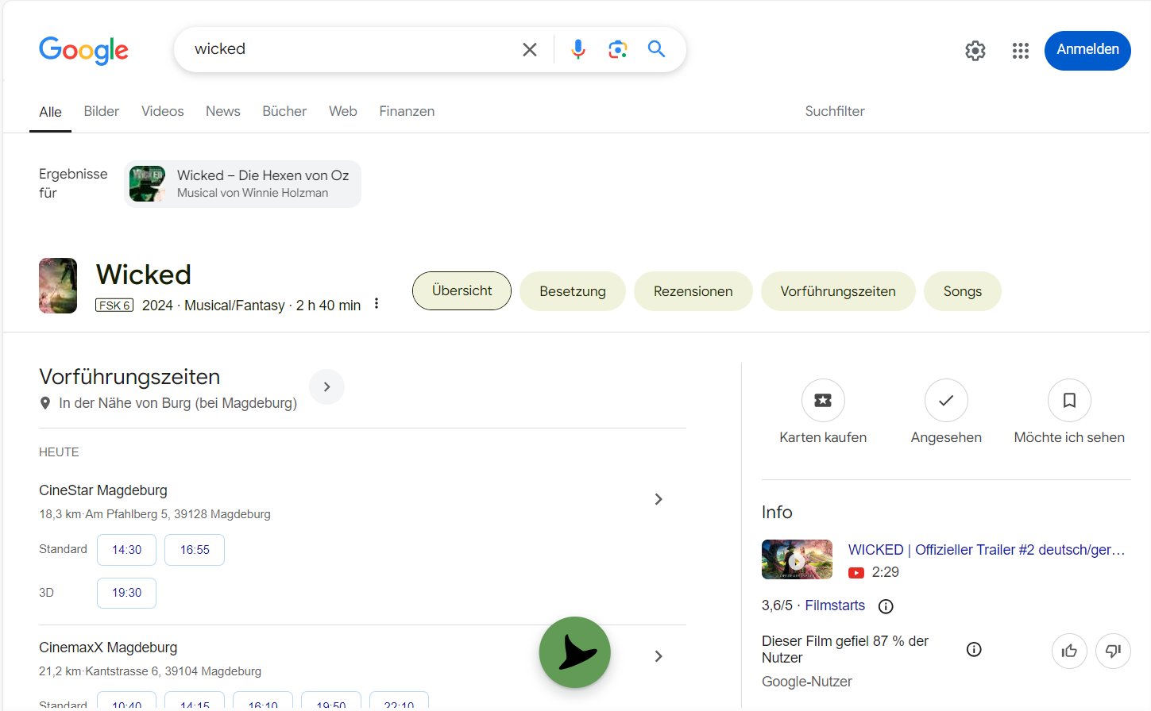Clear the search box with the X icon
The width and height of the screenshot is (1151, 711).
click(530, 49)
